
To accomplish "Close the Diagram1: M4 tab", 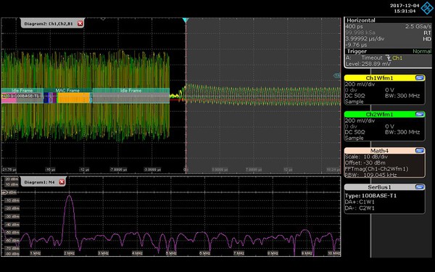I will pyautogui.click(x=62, y=182).
